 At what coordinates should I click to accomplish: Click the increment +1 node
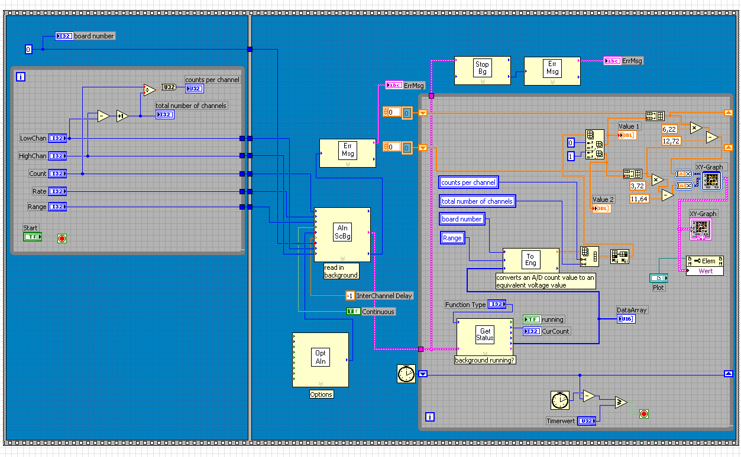click(122, 116)
